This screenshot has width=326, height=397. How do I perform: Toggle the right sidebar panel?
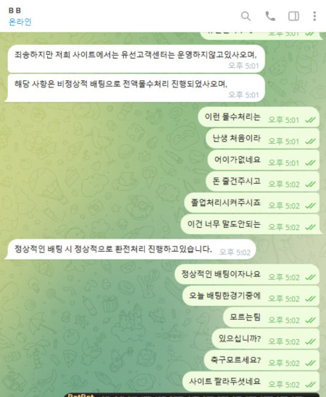click(293, 16)
